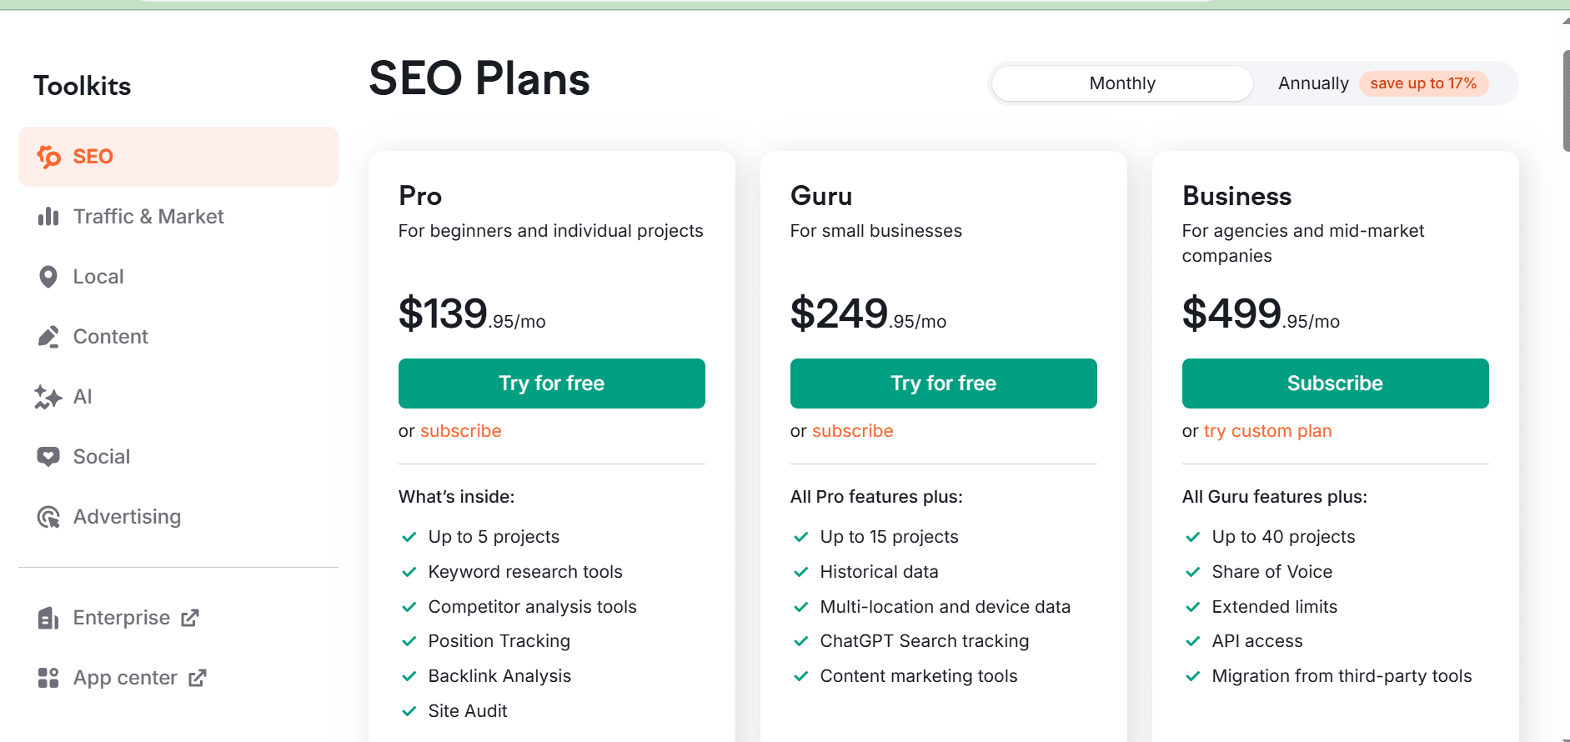Click external-link arrow next to Enterprise
This screenshot has height=742, width=1570.
pyautogui.click(x=190, y=618)
